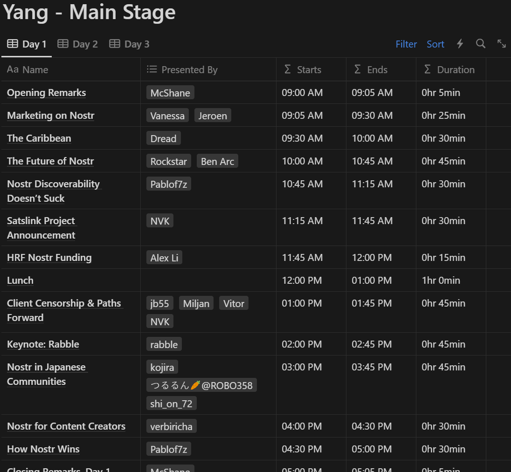The width and height of the screenshot is (511, 472).
Task: Open the Filter option
Action: tap(406, 44)
